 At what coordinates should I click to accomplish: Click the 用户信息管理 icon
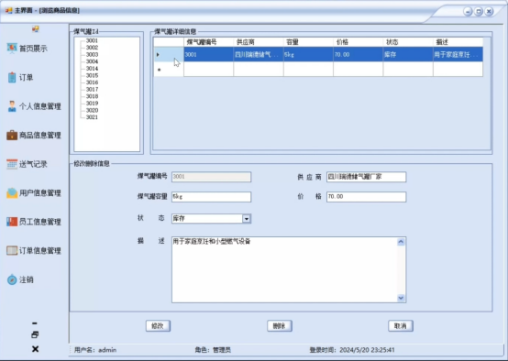(x=12, y=193)
